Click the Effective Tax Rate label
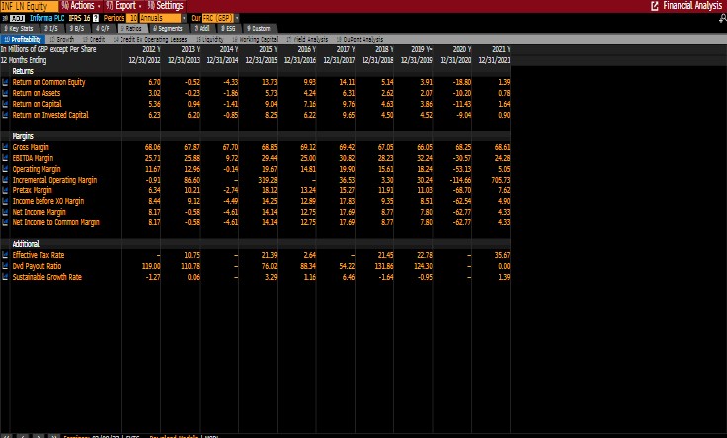This screenshot has width=727, height=438. click(x=39, y=255)
